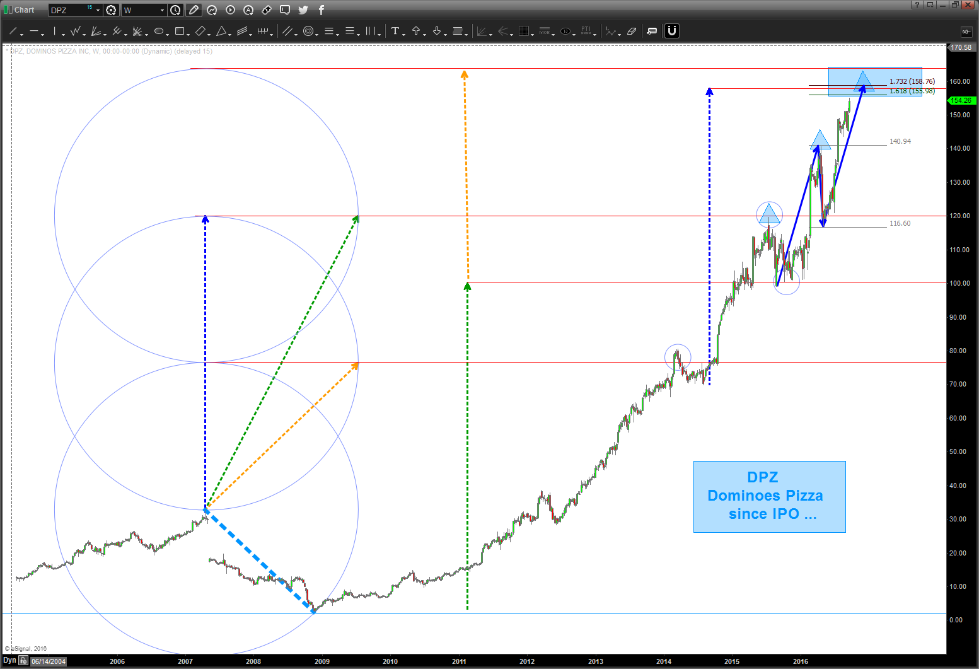Open the DPZ symbol dropdown
This screenshot has width=979, height=669.
98,10
